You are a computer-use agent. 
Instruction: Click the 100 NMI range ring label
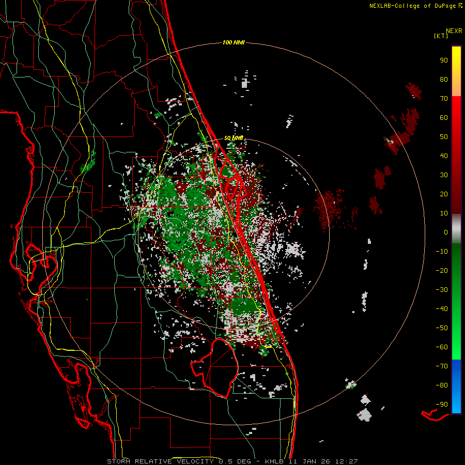234,43
